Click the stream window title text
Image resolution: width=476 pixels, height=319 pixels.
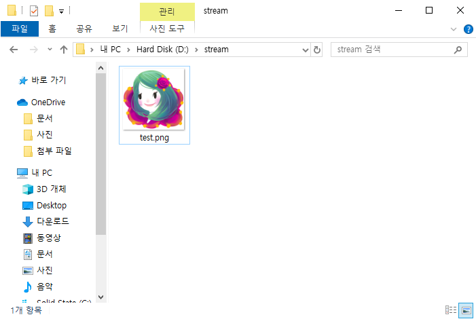(x=215, y=11)
